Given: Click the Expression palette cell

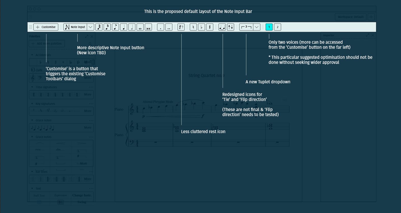Looking at the screenshot, I should pos(61,195).
